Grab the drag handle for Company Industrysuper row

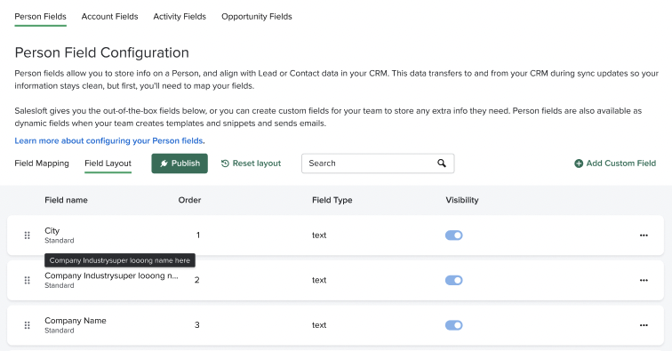27,280
